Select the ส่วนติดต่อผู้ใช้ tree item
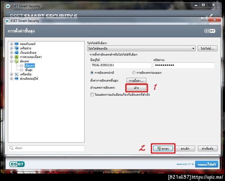Viewport: 225px width, 181px height. (x=29, y=79)
